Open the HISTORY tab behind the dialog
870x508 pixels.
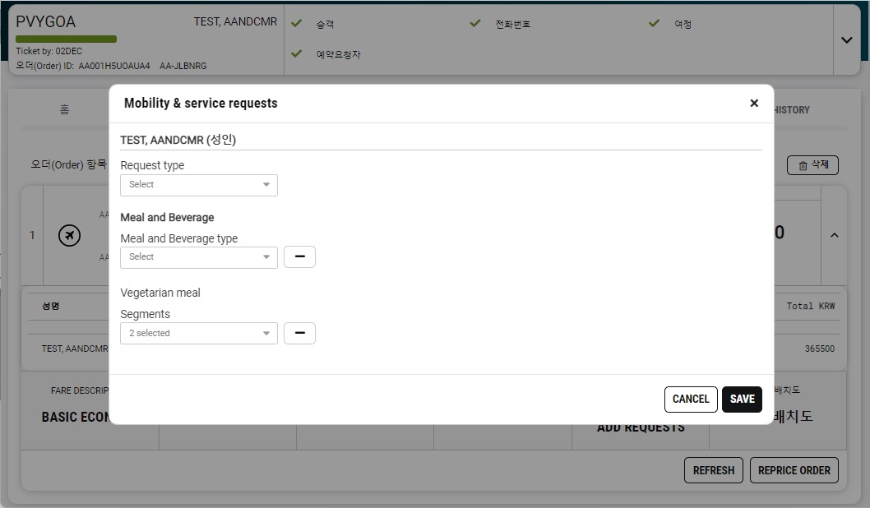(x=792, y=110)
